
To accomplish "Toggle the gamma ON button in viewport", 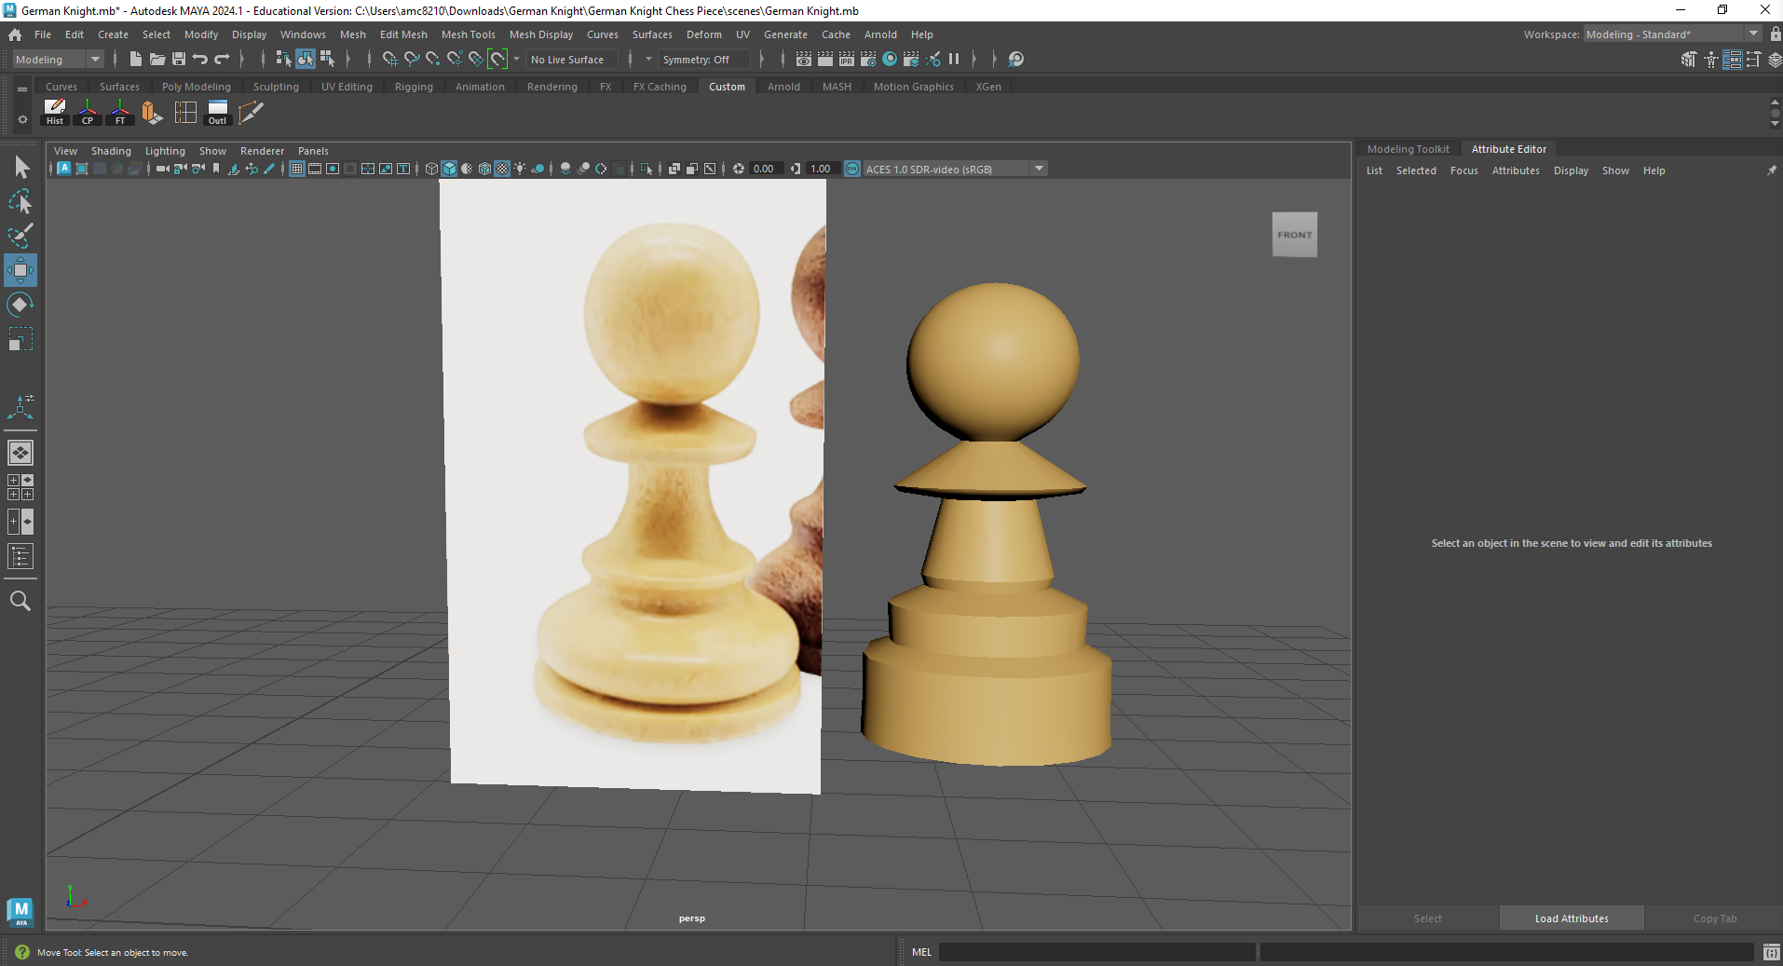I will pyautogui.click(x=852, y=169).
